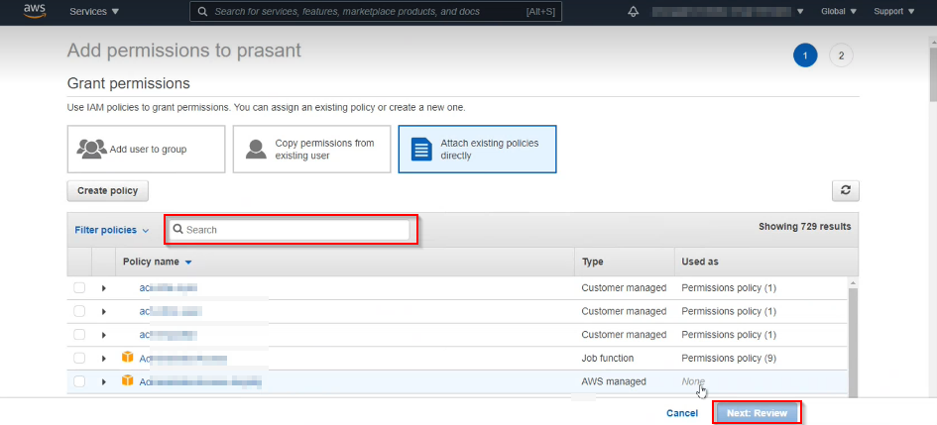
Task: Click the orange box icon in Job function row
Action: [x=127, y=357]
